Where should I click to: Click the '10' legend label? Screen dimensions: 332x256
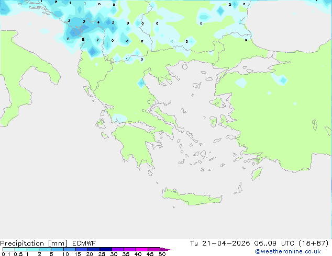point(65,254)
